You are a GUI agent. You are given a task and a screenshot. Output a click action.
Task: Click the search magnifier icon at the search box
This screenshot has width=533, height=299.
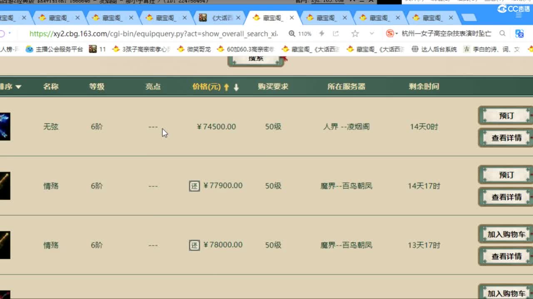[503, 34]
